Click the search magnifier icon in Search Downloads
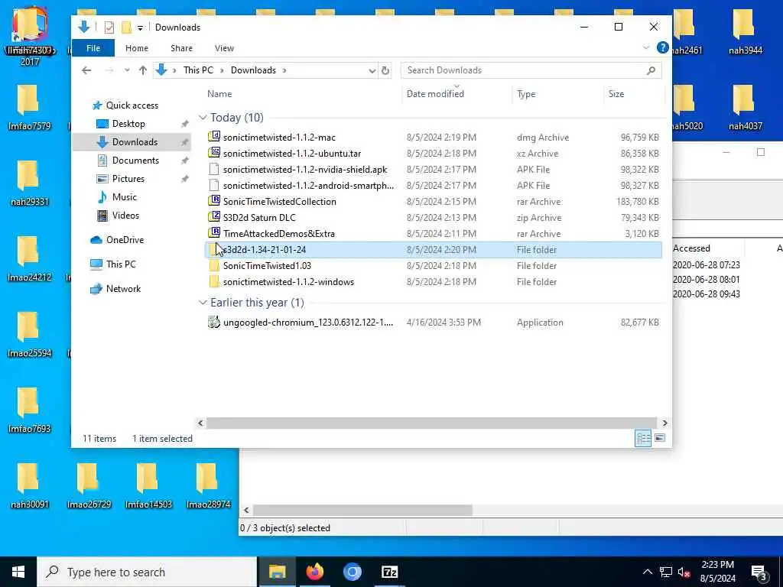783x587 pixels. 651,70
